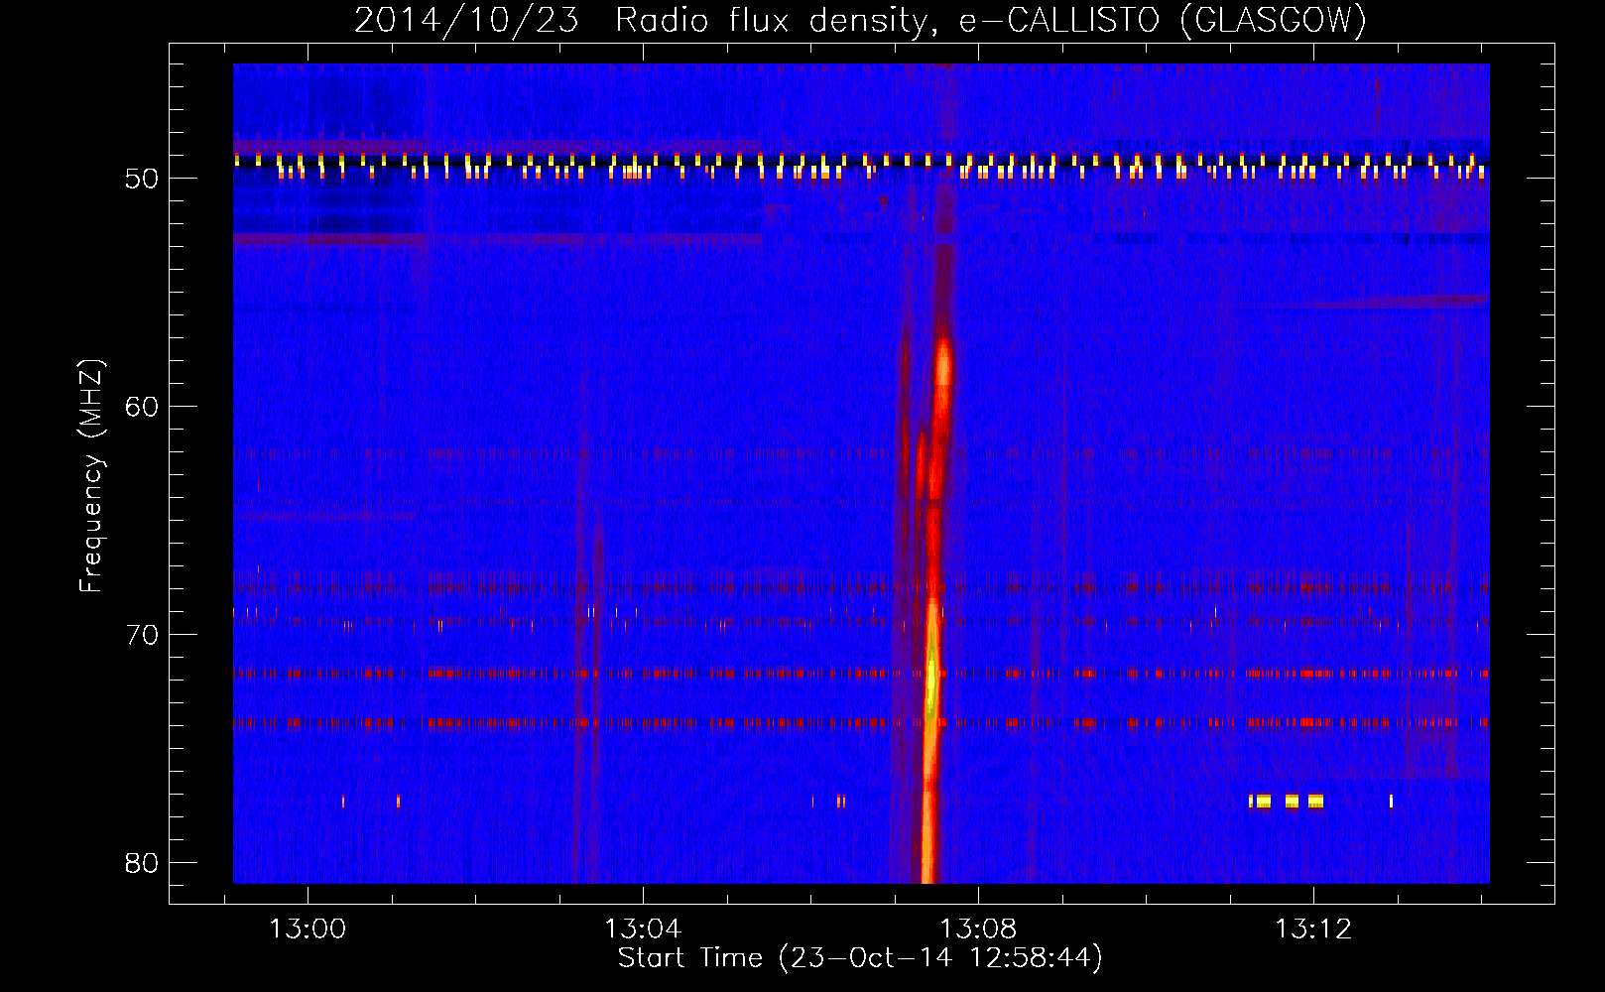Select the '60' frequency tick label

143,407
